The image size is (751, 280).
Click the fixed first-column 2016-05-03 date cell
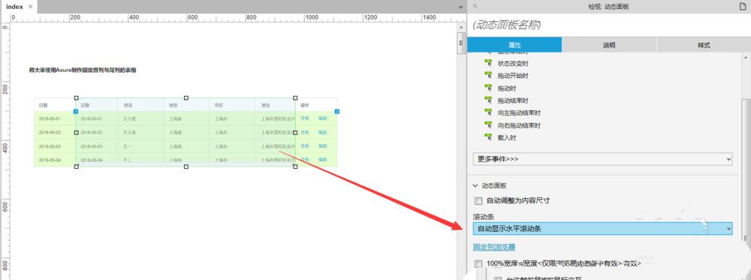[x=50, y=146]
